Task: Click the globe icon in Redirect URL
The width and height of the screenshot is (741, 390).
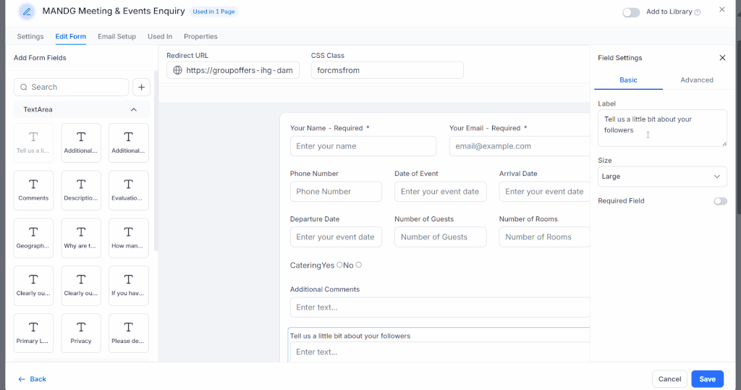Action: tap(178, 70)
